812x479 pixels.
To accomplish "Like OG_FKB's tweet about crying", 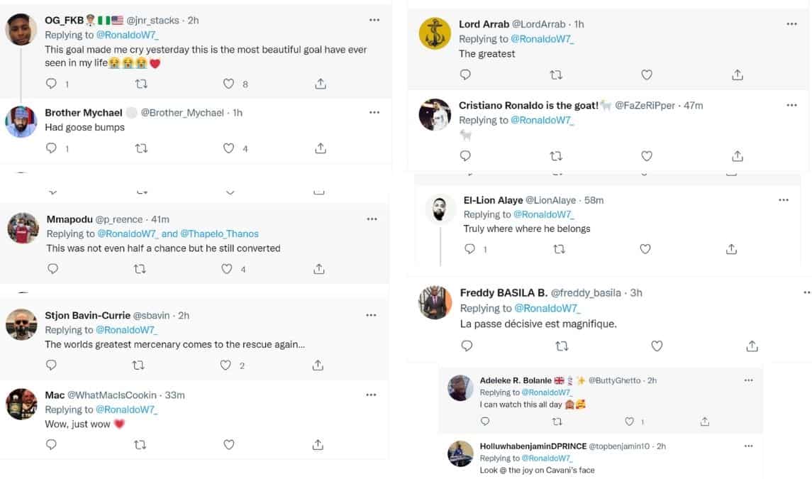I will coord(228,84).
